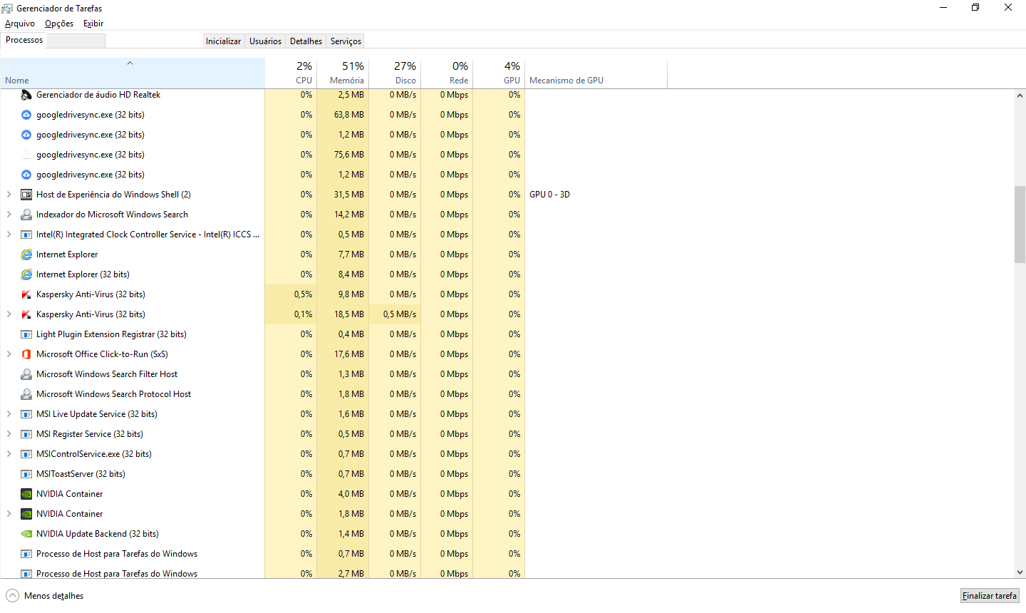
Task: Switch to the Usuários tab
Action: pos(265,41)
